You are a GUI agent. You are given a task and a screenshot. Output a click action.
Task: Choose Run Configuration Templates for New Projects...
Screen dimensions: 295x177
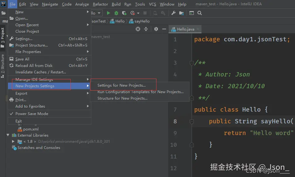[140, 92]
